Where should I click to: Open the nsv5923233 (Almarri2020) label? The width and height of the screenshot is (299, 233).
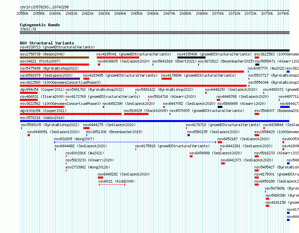point(90,160)
